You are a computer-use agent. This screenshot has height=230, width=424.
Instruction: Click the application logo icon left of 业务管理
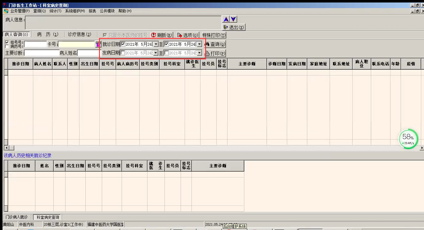[x=6, y=11]
